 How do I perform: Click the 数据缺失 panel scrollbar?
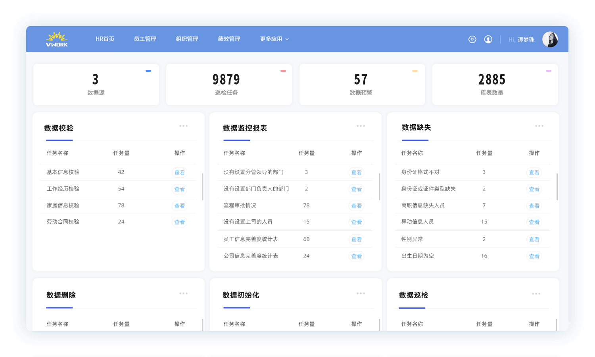[x=557, y=186]
